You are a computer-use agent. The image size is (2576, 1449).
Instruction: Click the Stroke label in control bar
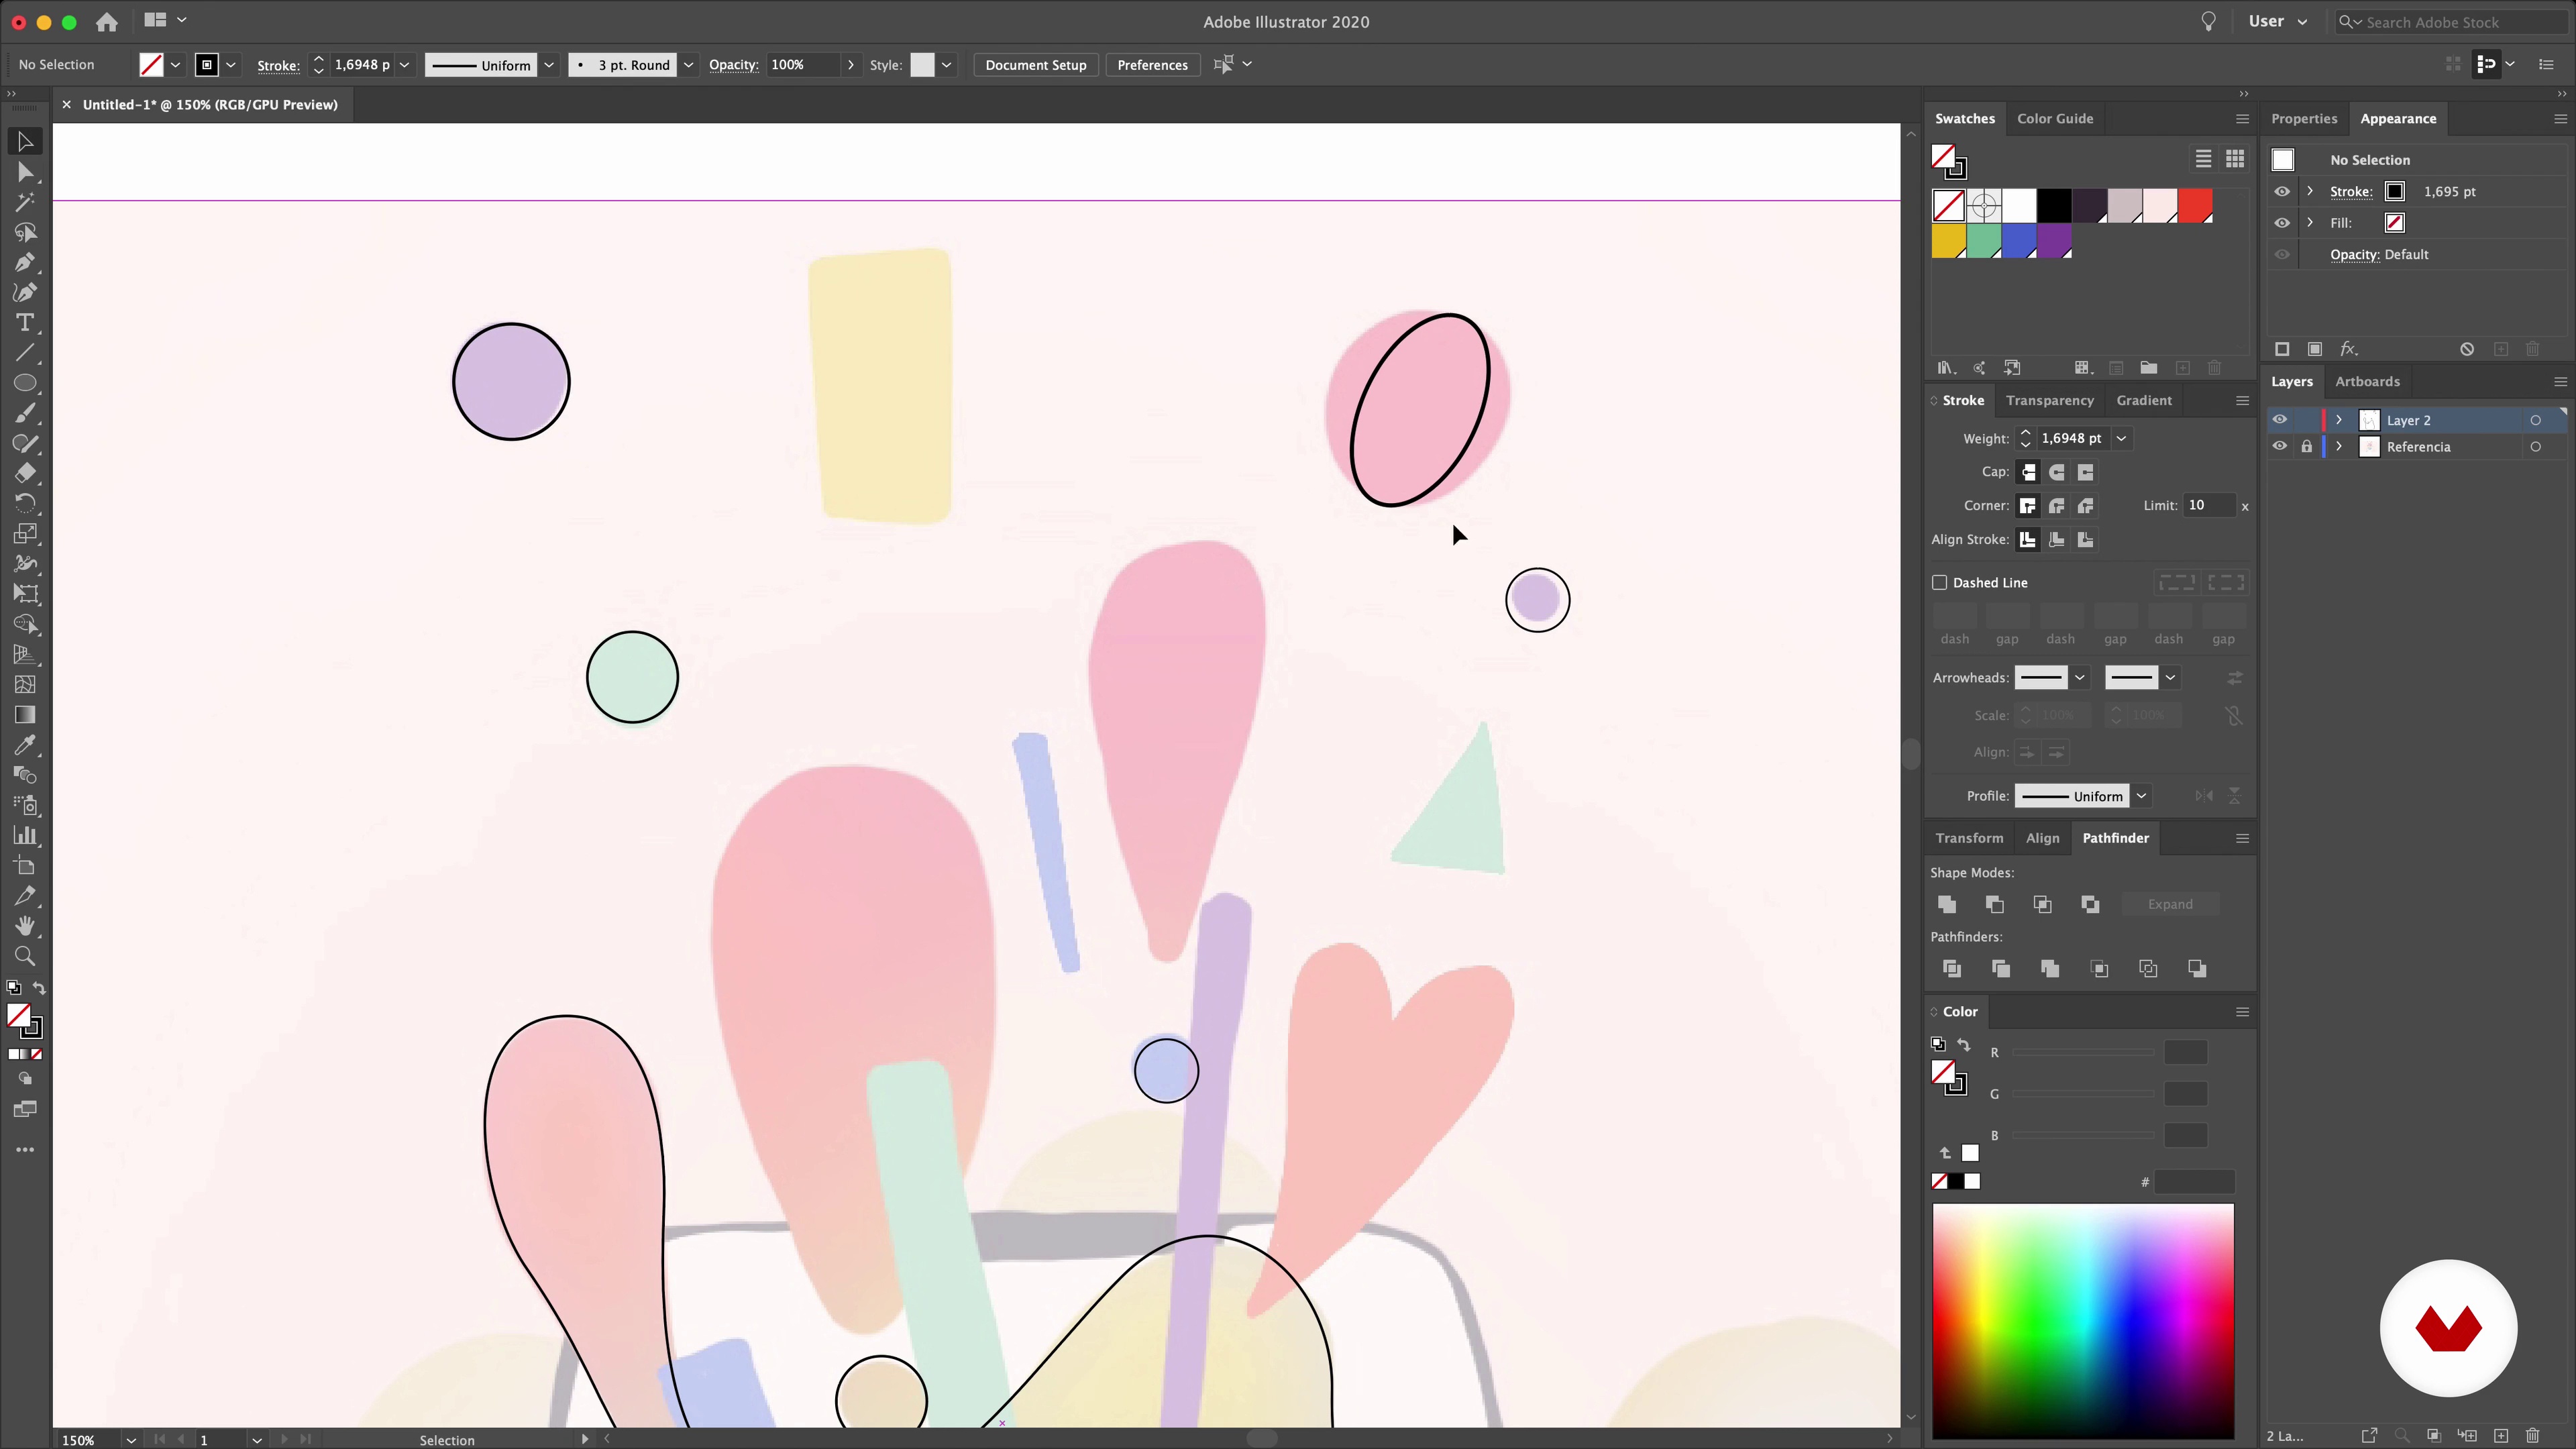[x=278, y=65]
